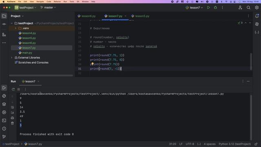Image resolution: width=261 pixels, height=147 pixels.
Task: Open the Git menu
Action: tap(78, 2)
